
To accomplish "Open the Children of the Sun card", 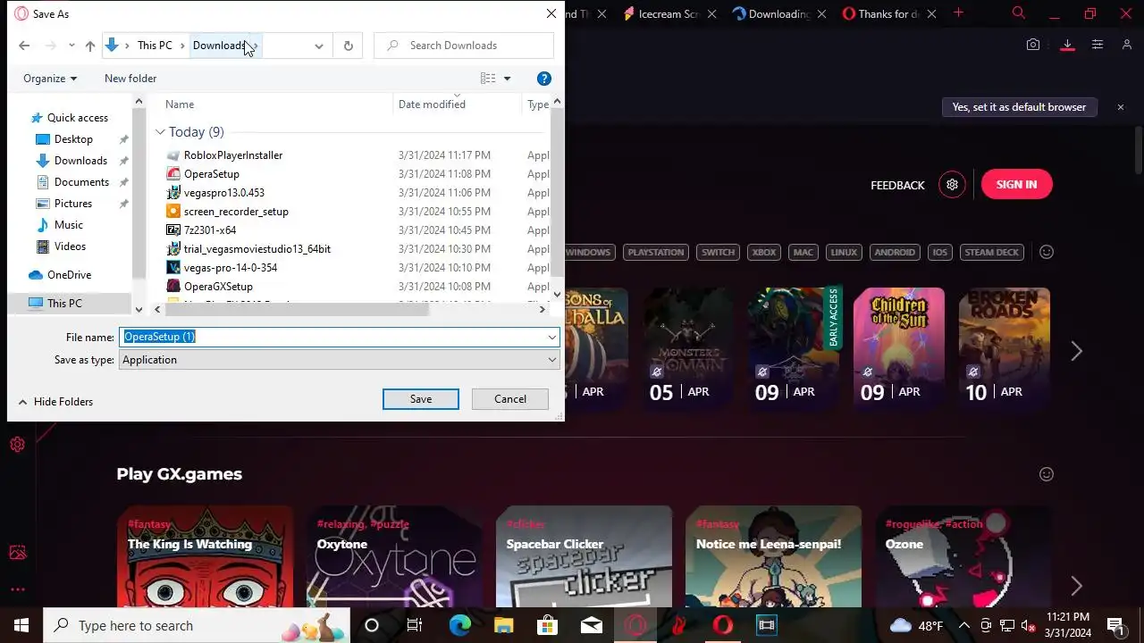I will pyautogui.click(x=898, y=349).
